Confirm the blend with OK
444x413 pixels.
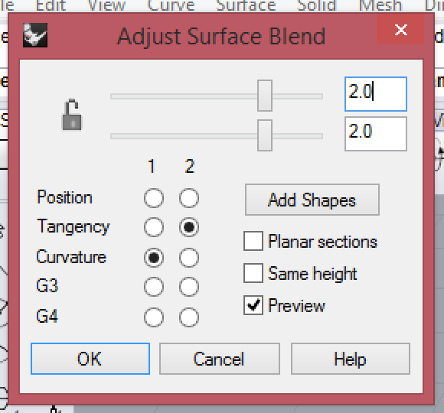coord(90,359)
